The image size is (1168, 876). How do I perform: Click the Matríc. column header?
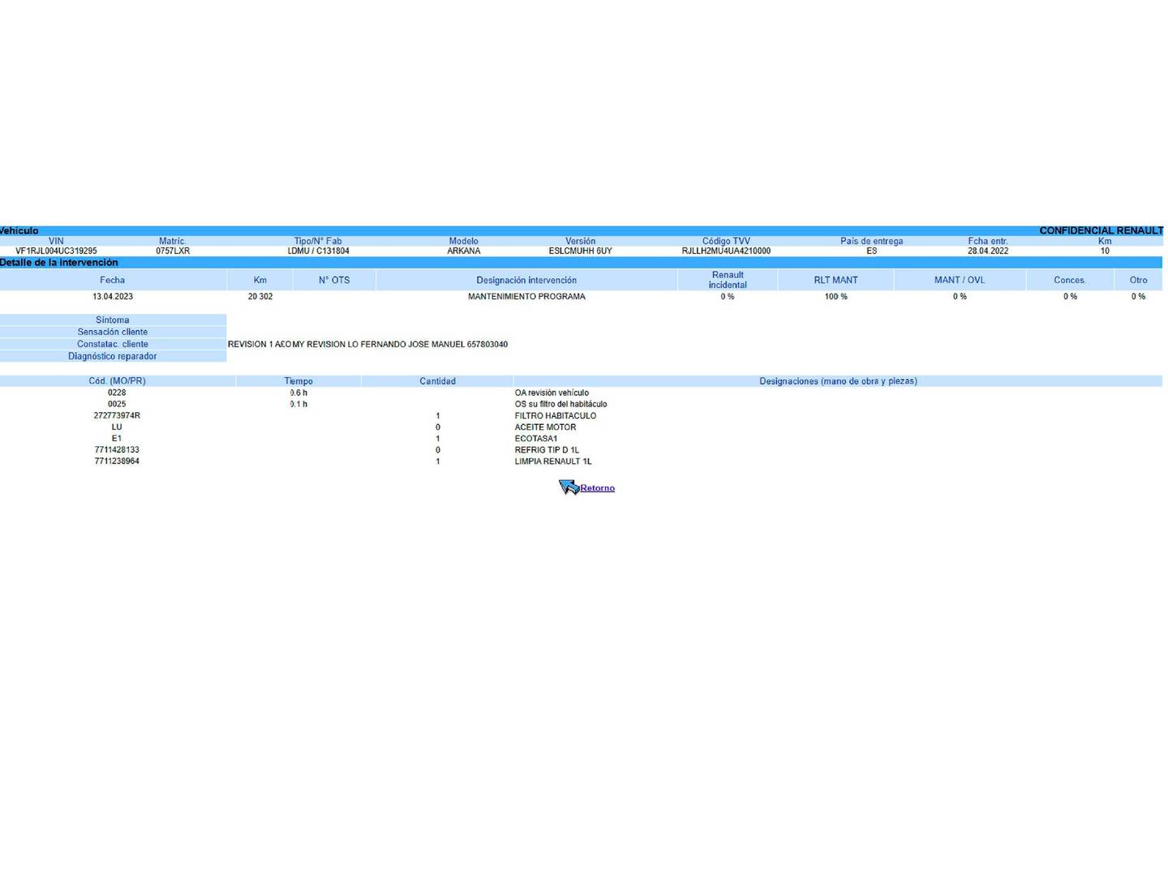point(173,241)
